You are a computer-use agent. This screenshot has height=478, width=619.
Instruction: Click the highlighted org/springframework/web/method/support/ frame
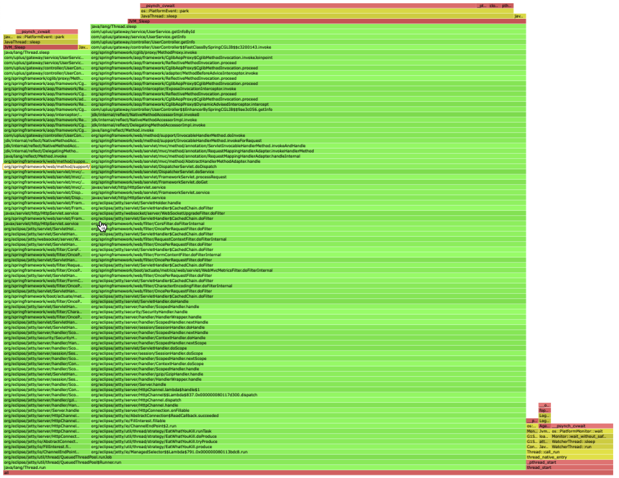[47, 167]
